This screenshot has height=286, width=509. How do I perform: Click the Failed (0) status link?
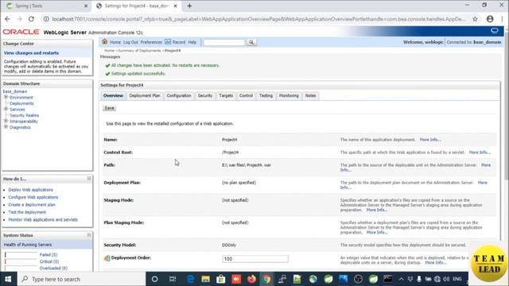coord(49,255)
